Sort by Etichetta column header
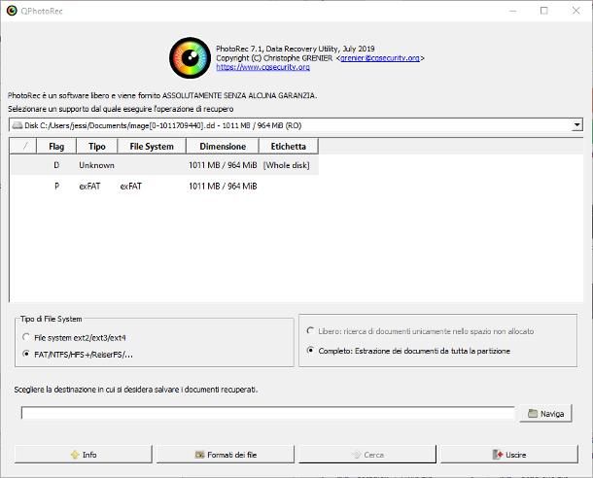Viewport: 593px width, 478px height. [x=288, y=147]
